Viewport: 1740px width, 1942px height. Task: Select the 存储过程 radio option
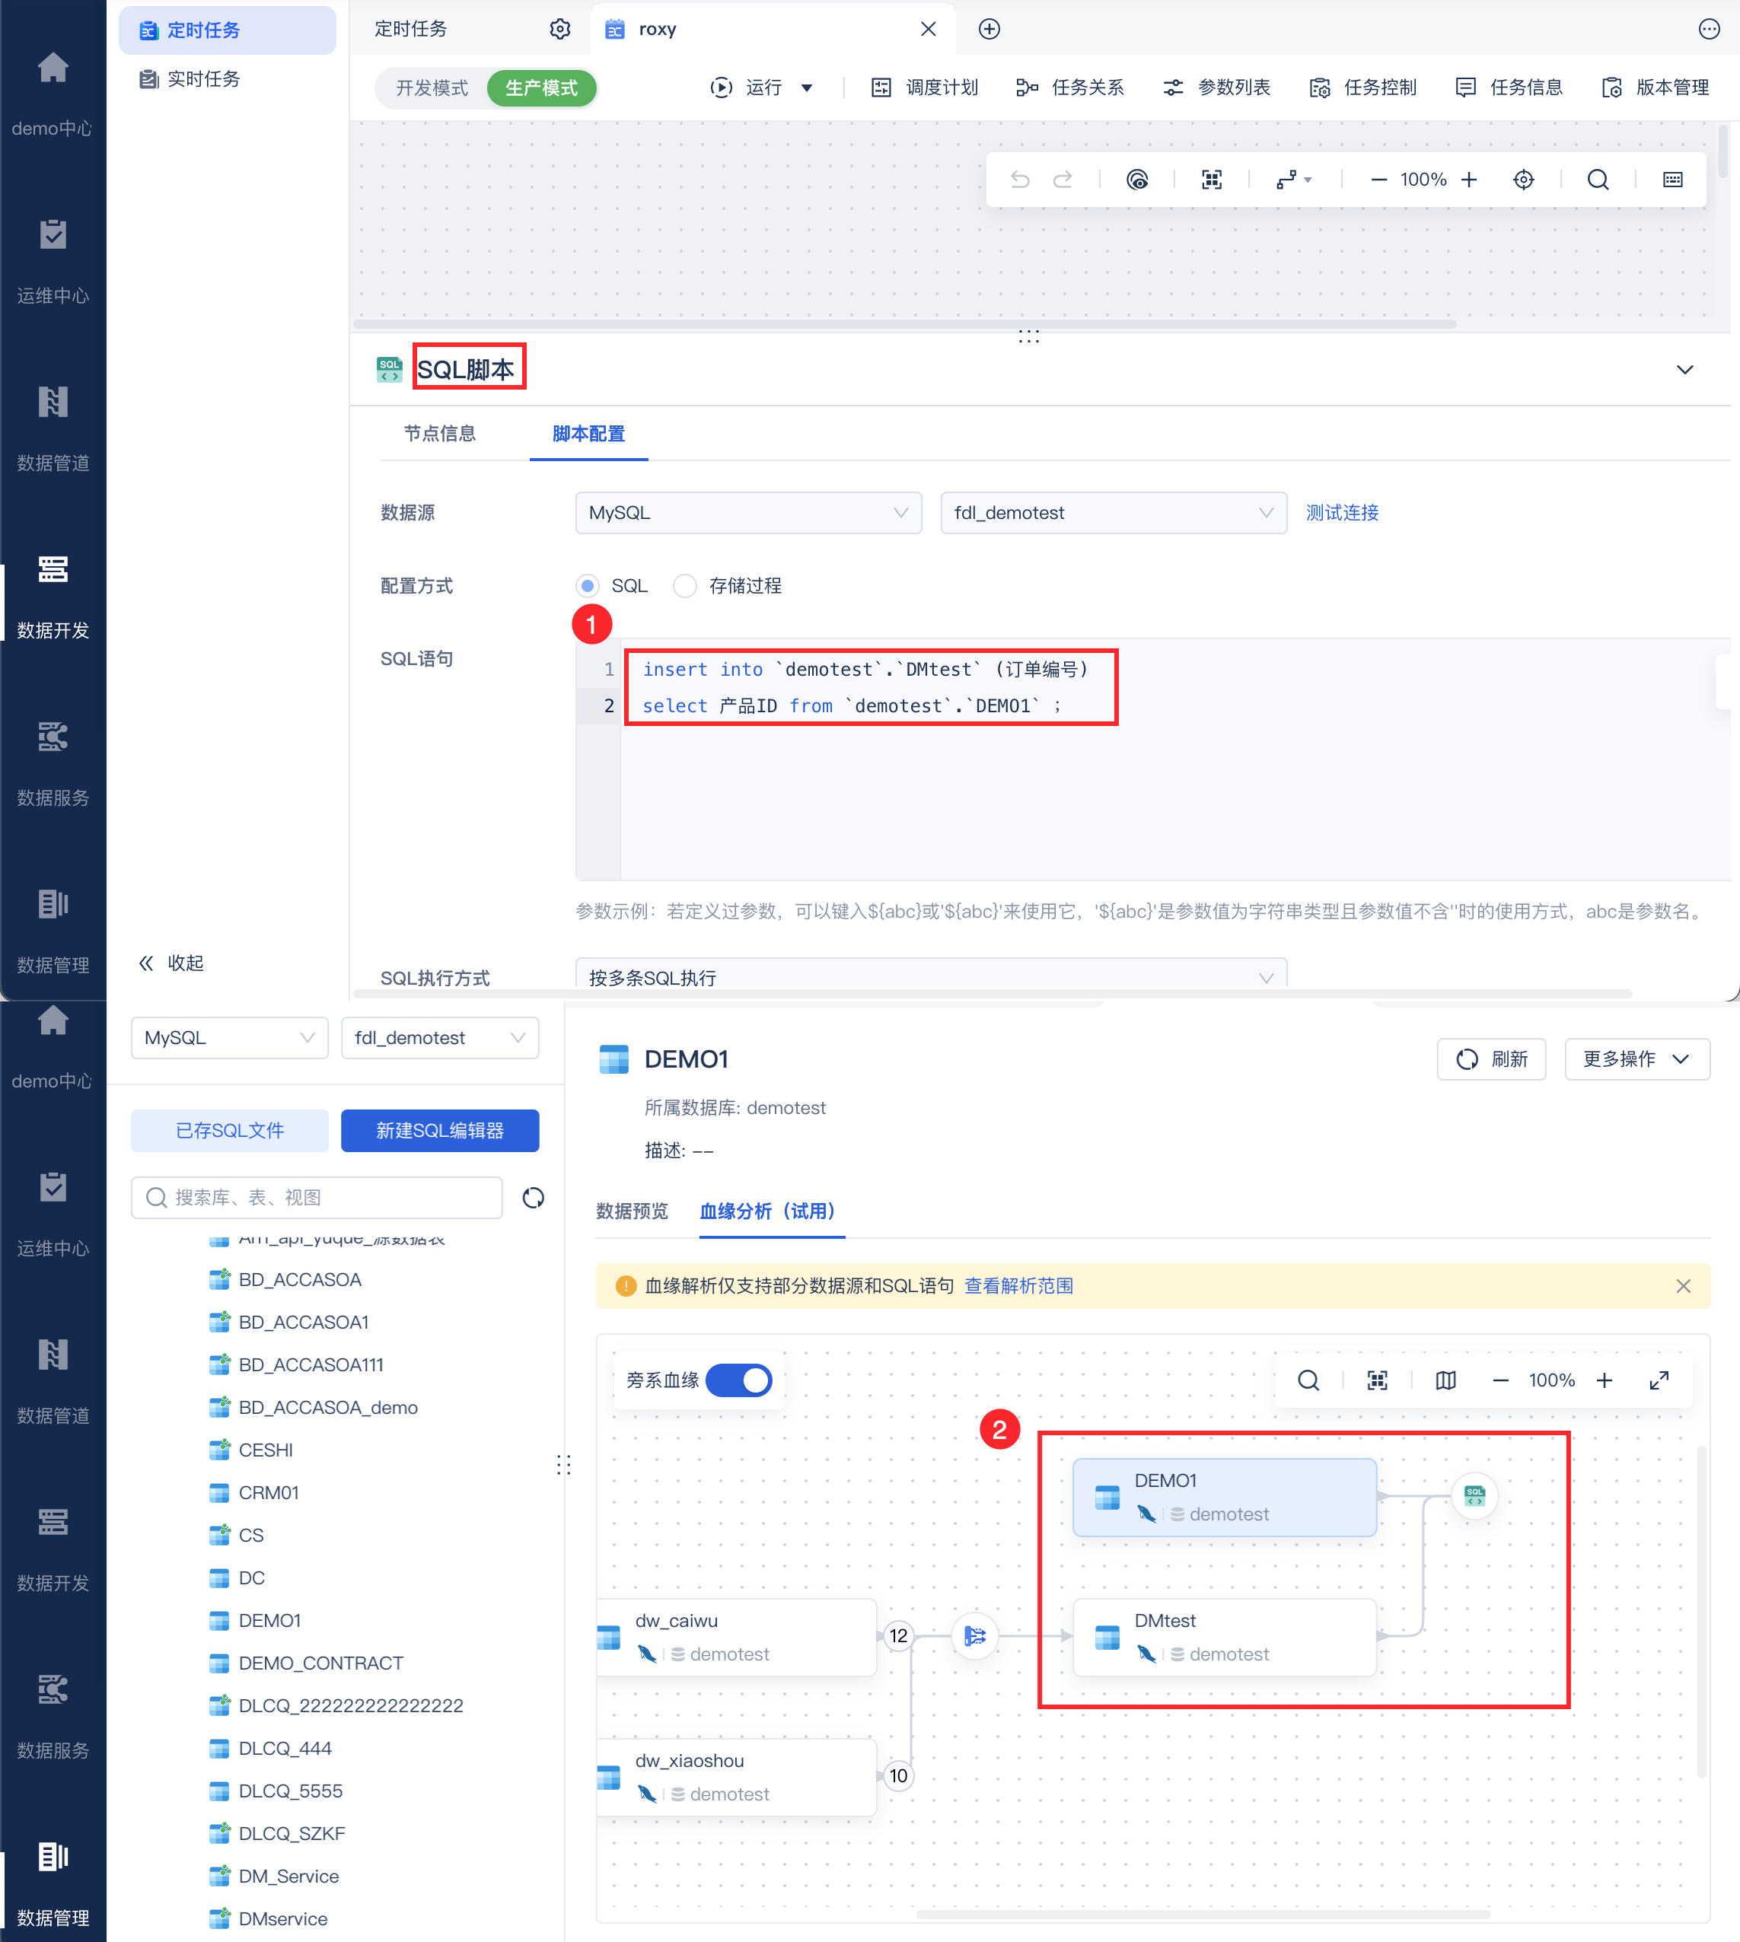(684, 586)
